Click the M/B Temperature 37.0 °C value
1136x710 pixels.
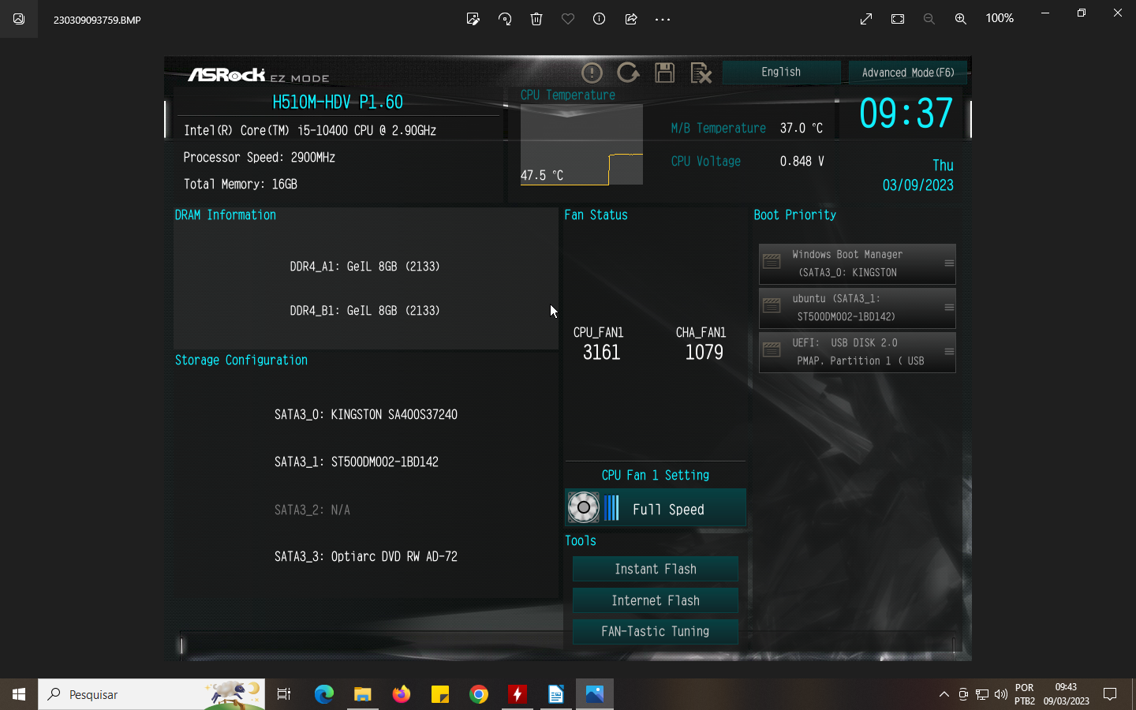click(802, 128)
